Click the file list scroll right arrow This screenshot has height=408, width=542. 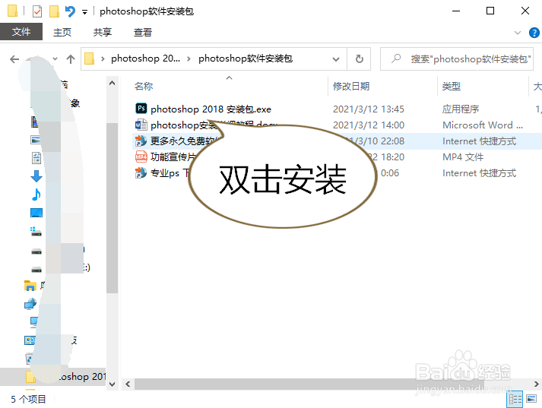(536, 384)
